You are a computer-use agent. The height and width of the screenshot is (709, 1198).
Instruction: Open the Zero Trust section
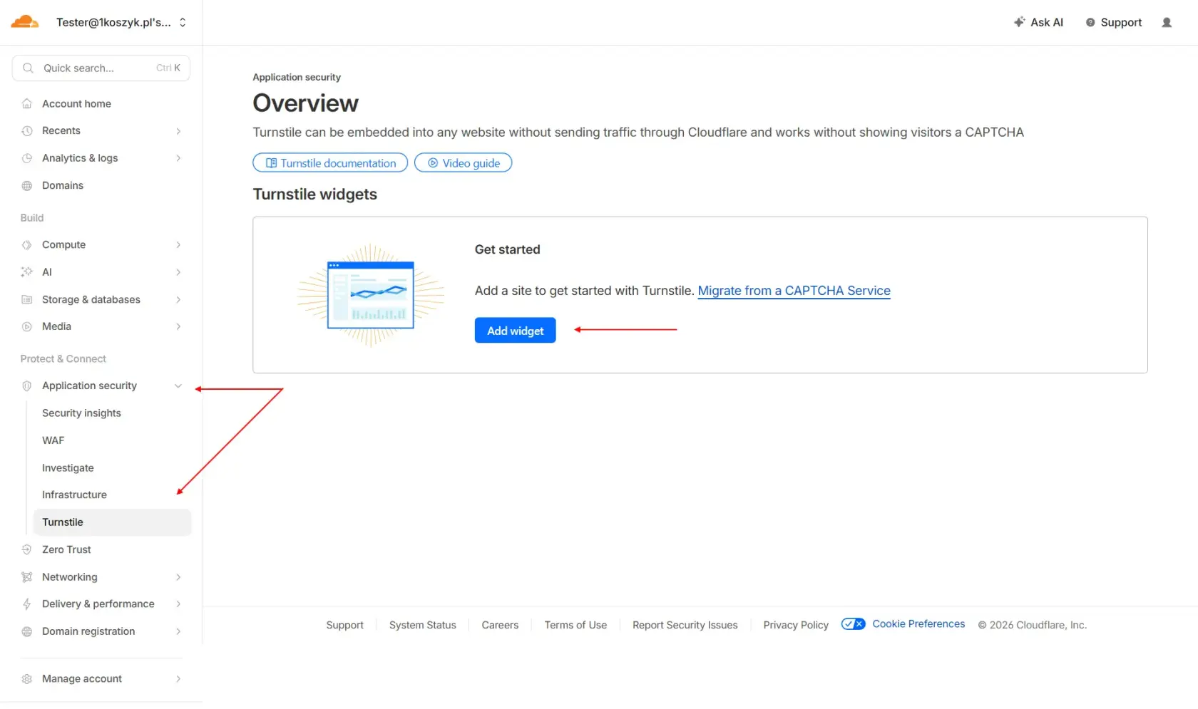pos(66,549)
